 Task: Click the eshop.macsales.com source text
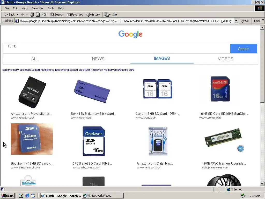pyautogui.click(x=215, y=168)
